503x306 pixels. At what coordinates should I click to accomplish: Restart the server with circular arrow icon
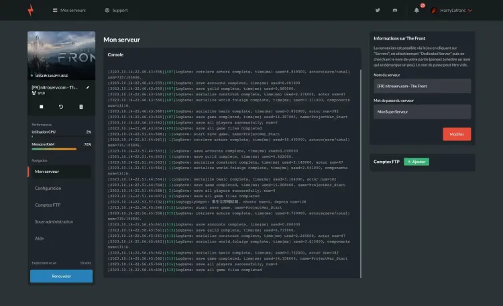coord(61,107)
